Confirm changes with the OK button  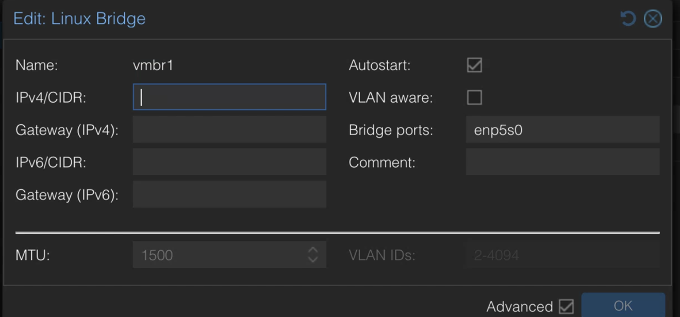point(623,305)
